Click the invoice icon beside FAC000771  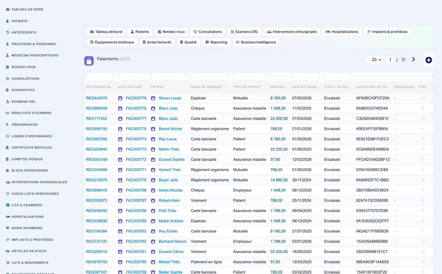coord(120,170)
